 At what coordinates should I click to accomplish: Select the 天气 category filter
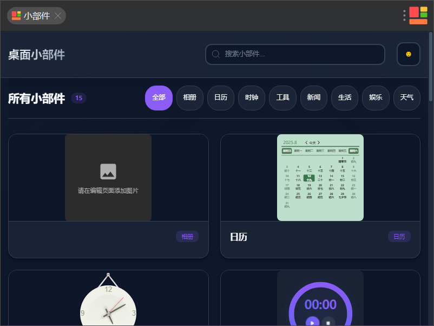407,98
